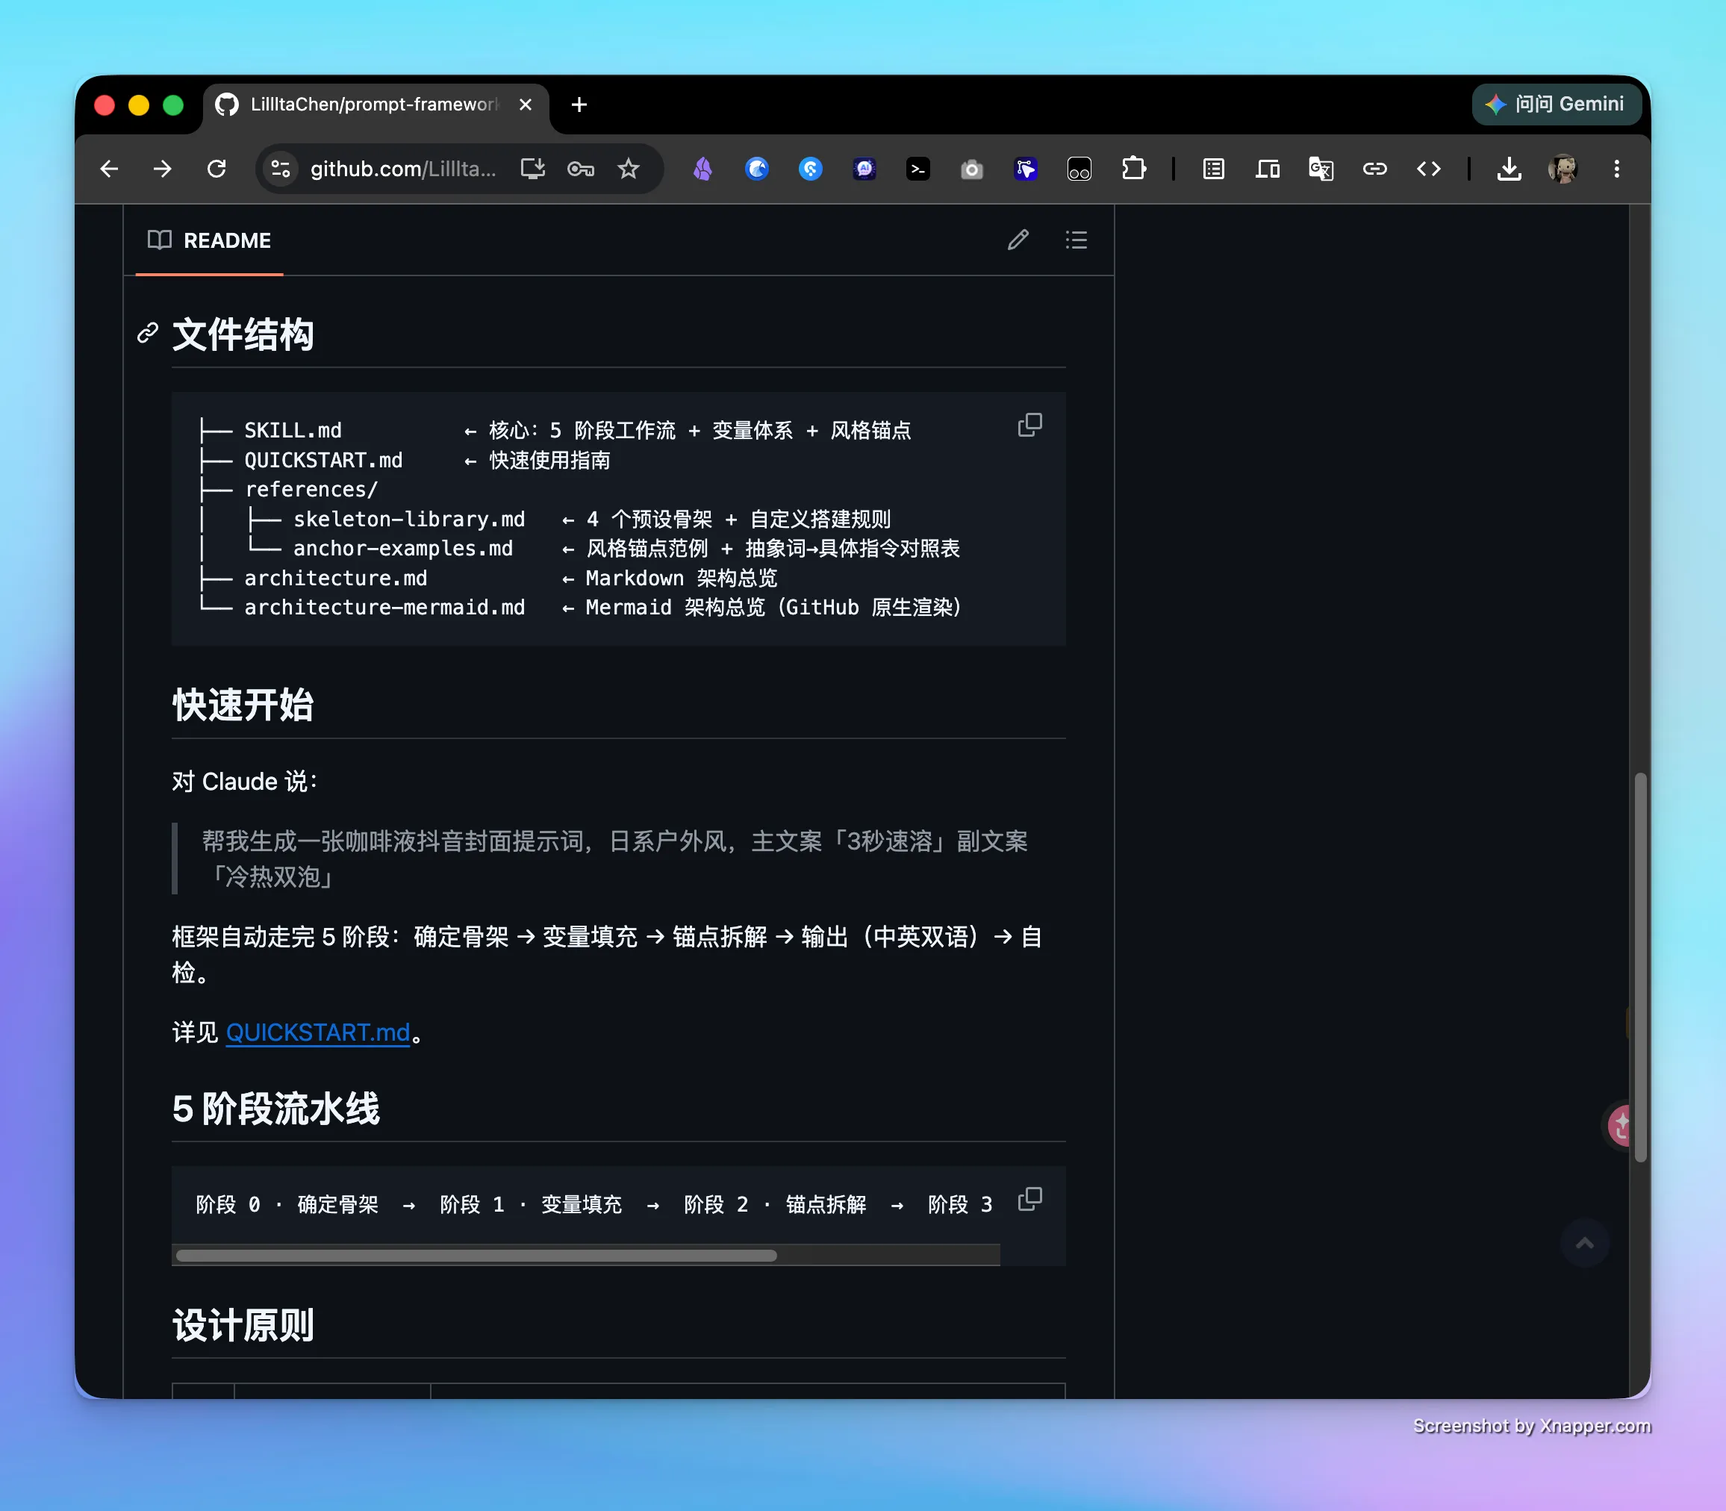Click the quoted 咖啡液抖音封面 prompt text
1726x1511 pixels.
tap(614, 859)
